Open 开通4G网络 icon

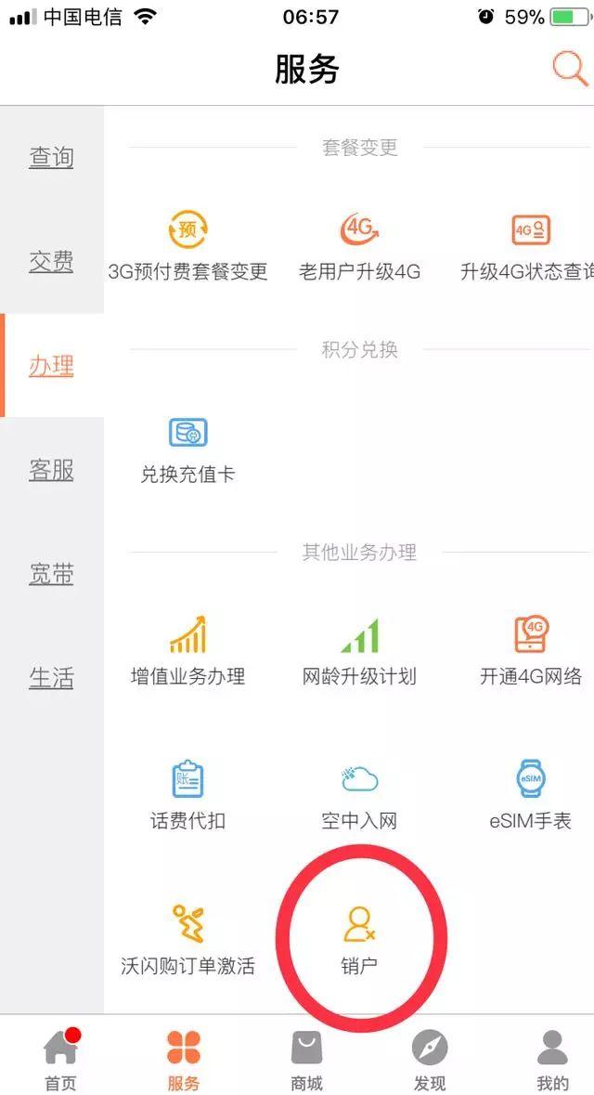[531, 634]
